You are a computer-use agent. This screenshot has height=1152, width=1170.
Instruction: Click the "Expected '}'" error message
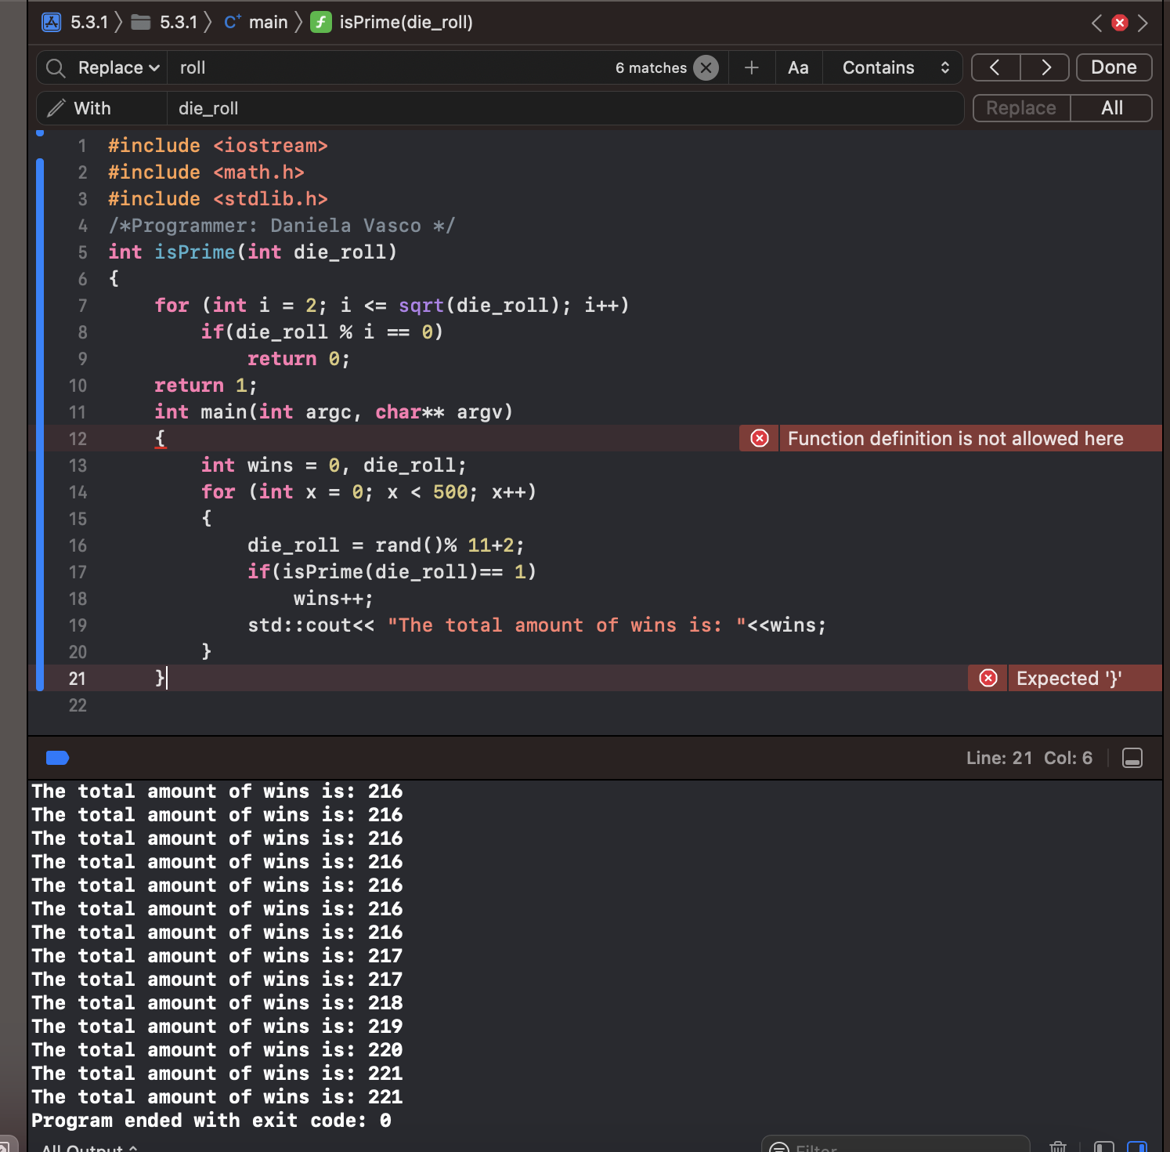(x=1069, y=679)
